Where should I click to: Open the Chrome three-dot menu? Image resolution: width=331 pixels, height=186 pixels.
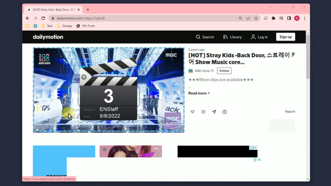click(x=304, y=18)
